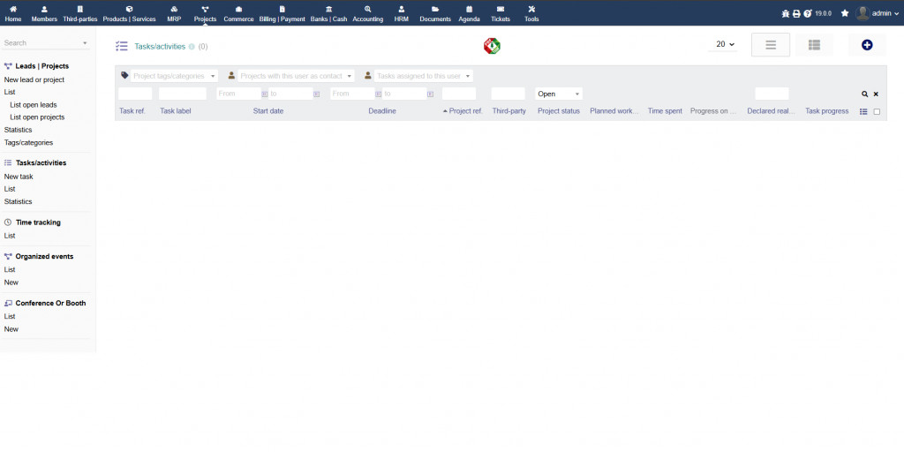Open Time tracking sidebar heading

pos(38,222)
